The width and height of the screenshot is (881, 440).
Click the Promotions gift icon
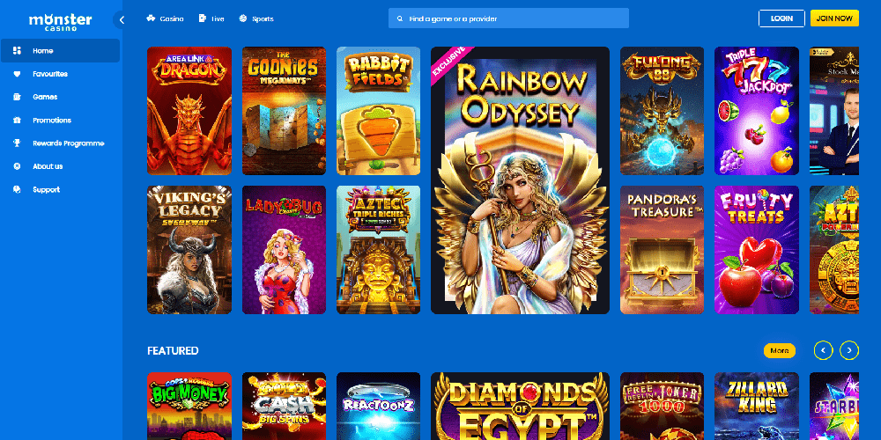(17, 120)
